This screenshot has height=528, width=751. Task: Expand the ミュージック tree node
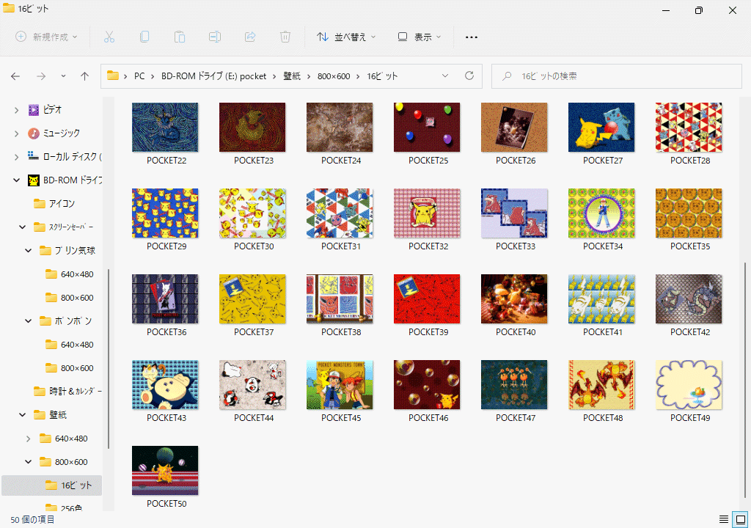pos(16,133)
